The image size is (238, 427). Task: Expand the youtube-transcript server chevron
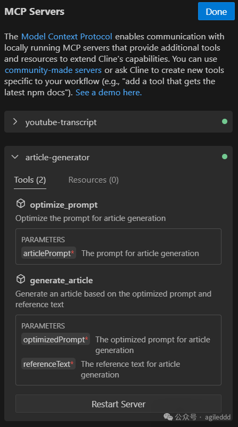(x=15, y=122)
